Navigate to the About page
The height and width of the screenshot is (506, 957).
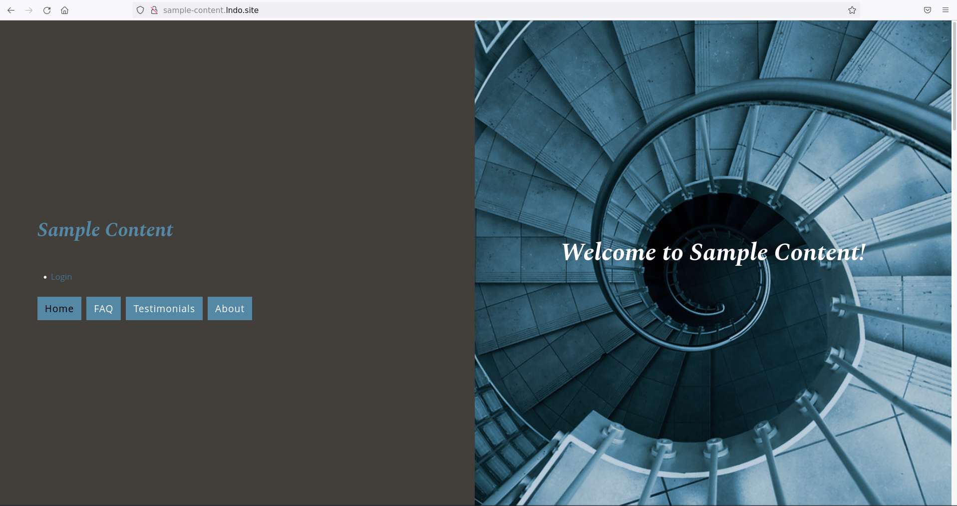(230, 309)
